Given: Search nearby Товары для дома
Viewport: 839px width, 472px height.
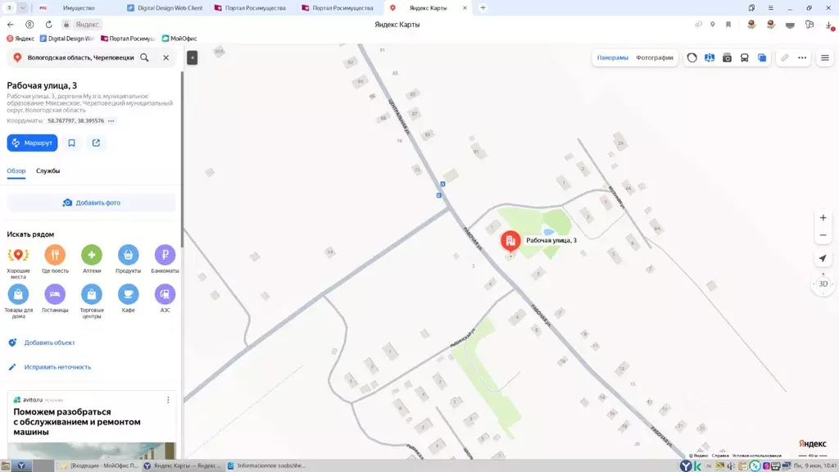Looking at the screenshot, I should point(18,302).
